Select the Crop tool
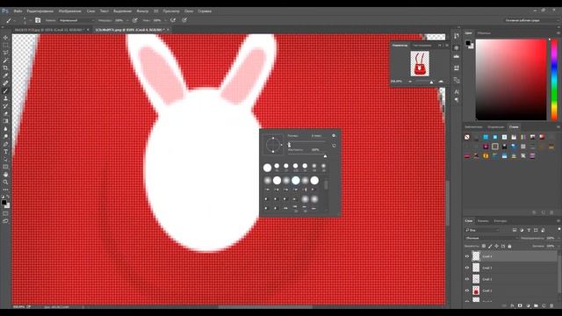The height and width of the screenshot is (316, 562). tap(5, 68)
